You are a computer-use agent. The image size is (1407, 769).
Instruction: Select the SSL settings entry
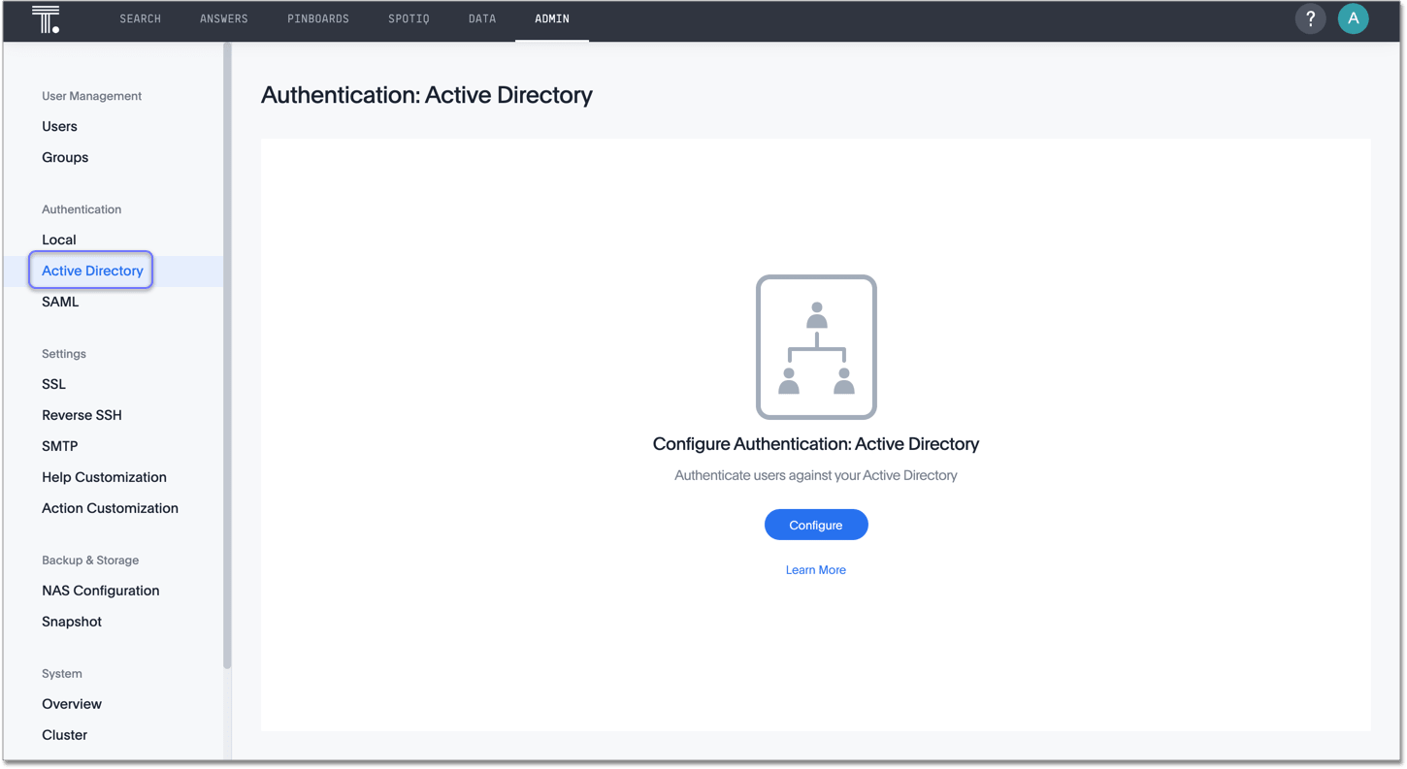click(x=53, y=384)
